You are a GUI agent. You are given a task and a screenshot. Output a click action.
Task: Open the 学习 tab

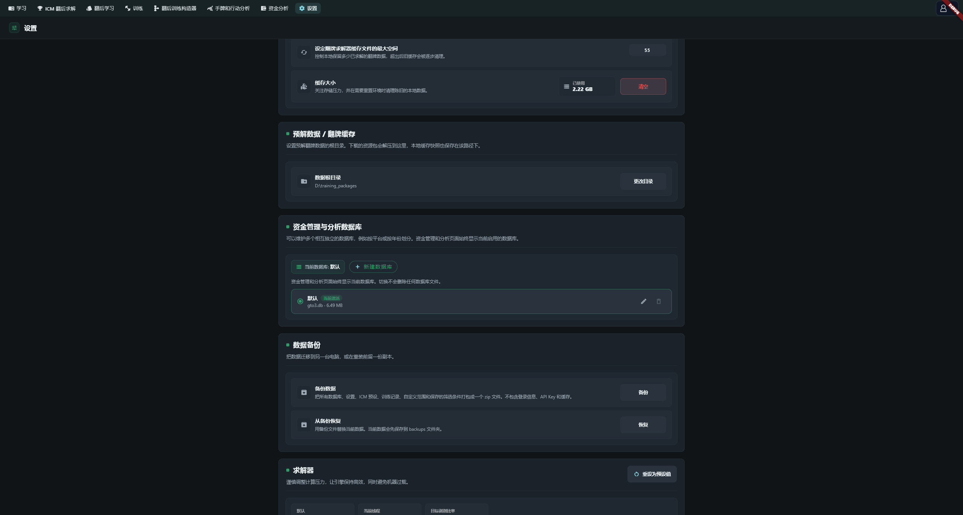[x=17, y=8]
